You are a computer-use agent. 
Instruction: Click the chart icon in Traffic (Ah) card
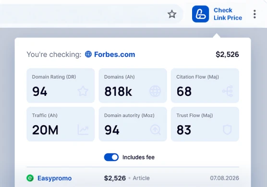[83, 130]
